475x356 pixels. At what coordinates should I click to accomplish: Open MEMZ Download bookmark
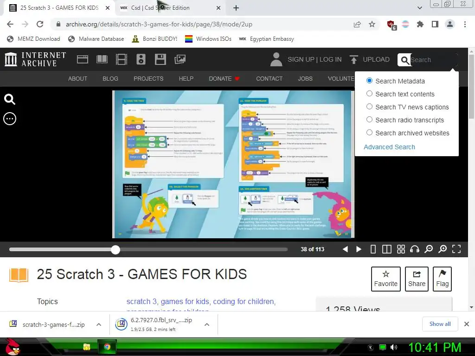(x=33, y=39)
